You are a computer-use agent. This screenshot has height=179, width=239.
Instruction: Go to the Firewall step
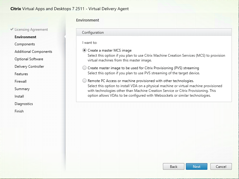click(21, 81)
